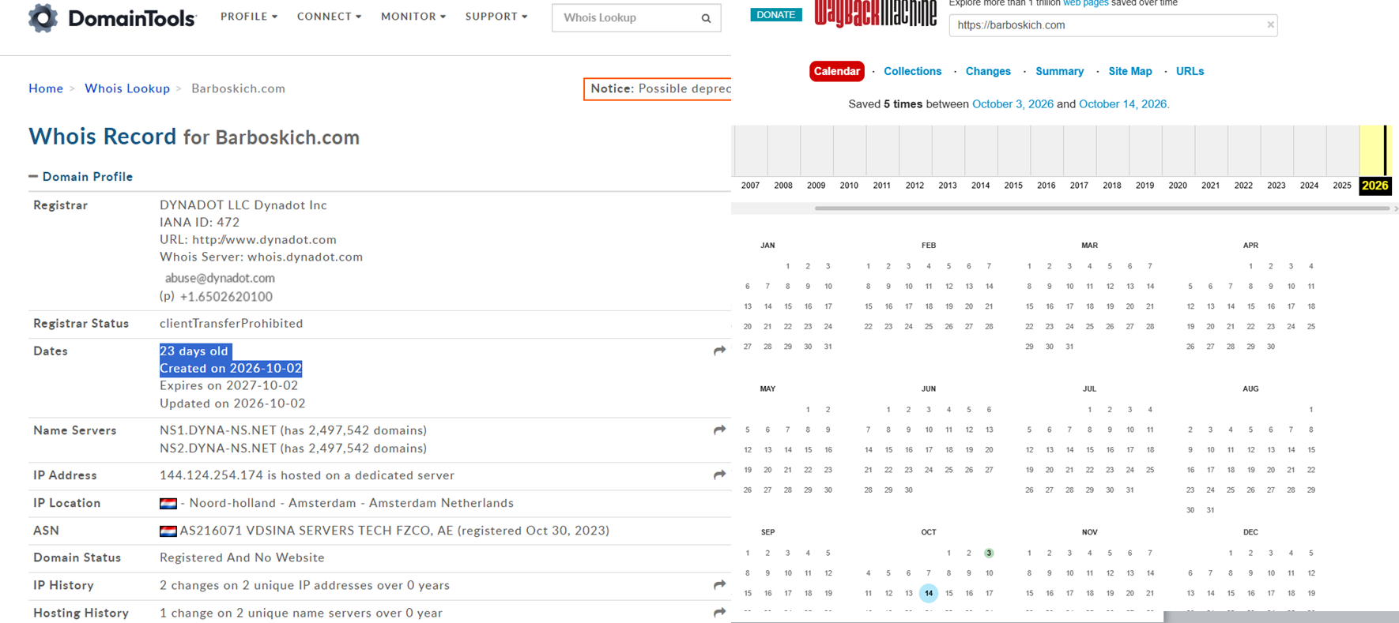1399x623 pixels.
Task: Click the horizontal scrollbar under the year timeline
Action: [x=1102, y=208]
